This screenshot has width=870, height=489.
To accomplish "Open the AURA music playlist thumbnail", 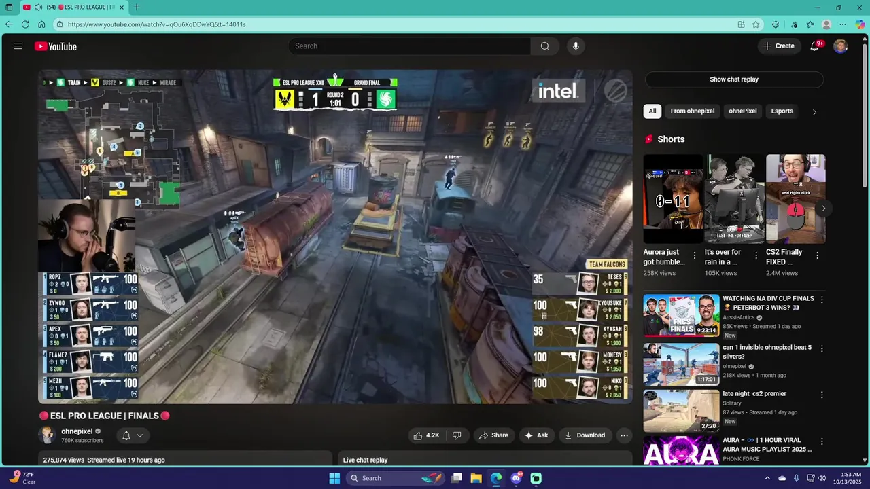I will click(681, 450).
